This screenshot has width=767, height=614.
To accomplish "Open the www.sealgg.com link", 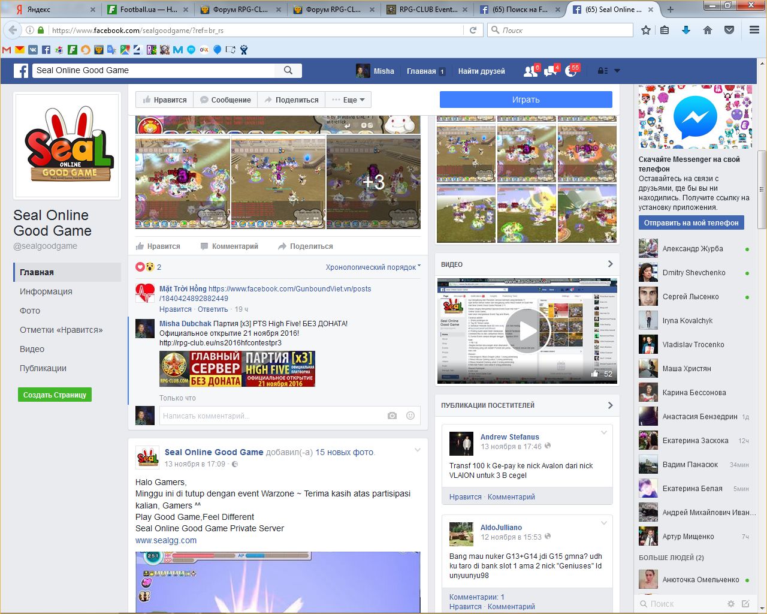I will coord(166,540).
